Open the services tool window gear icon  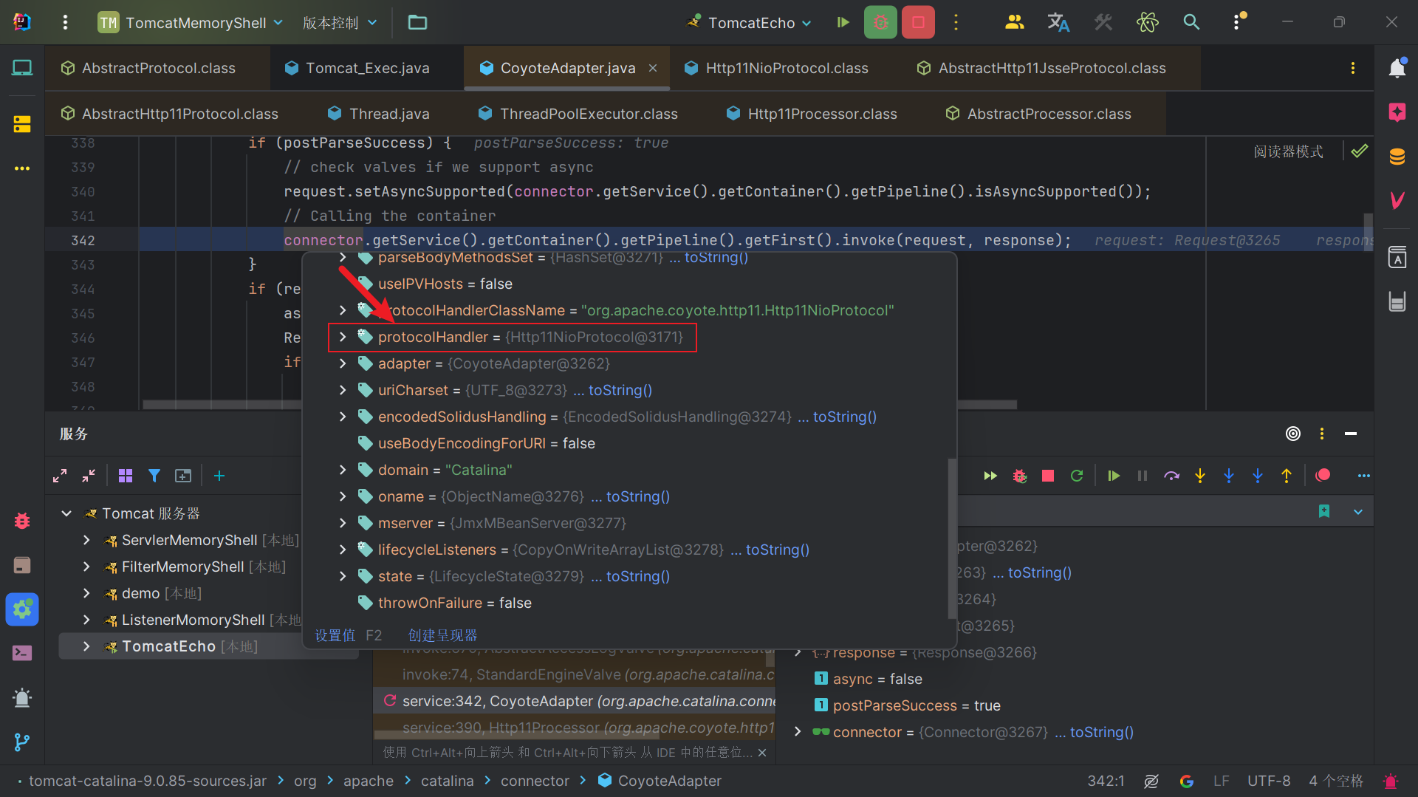click(x=22, y=609)
